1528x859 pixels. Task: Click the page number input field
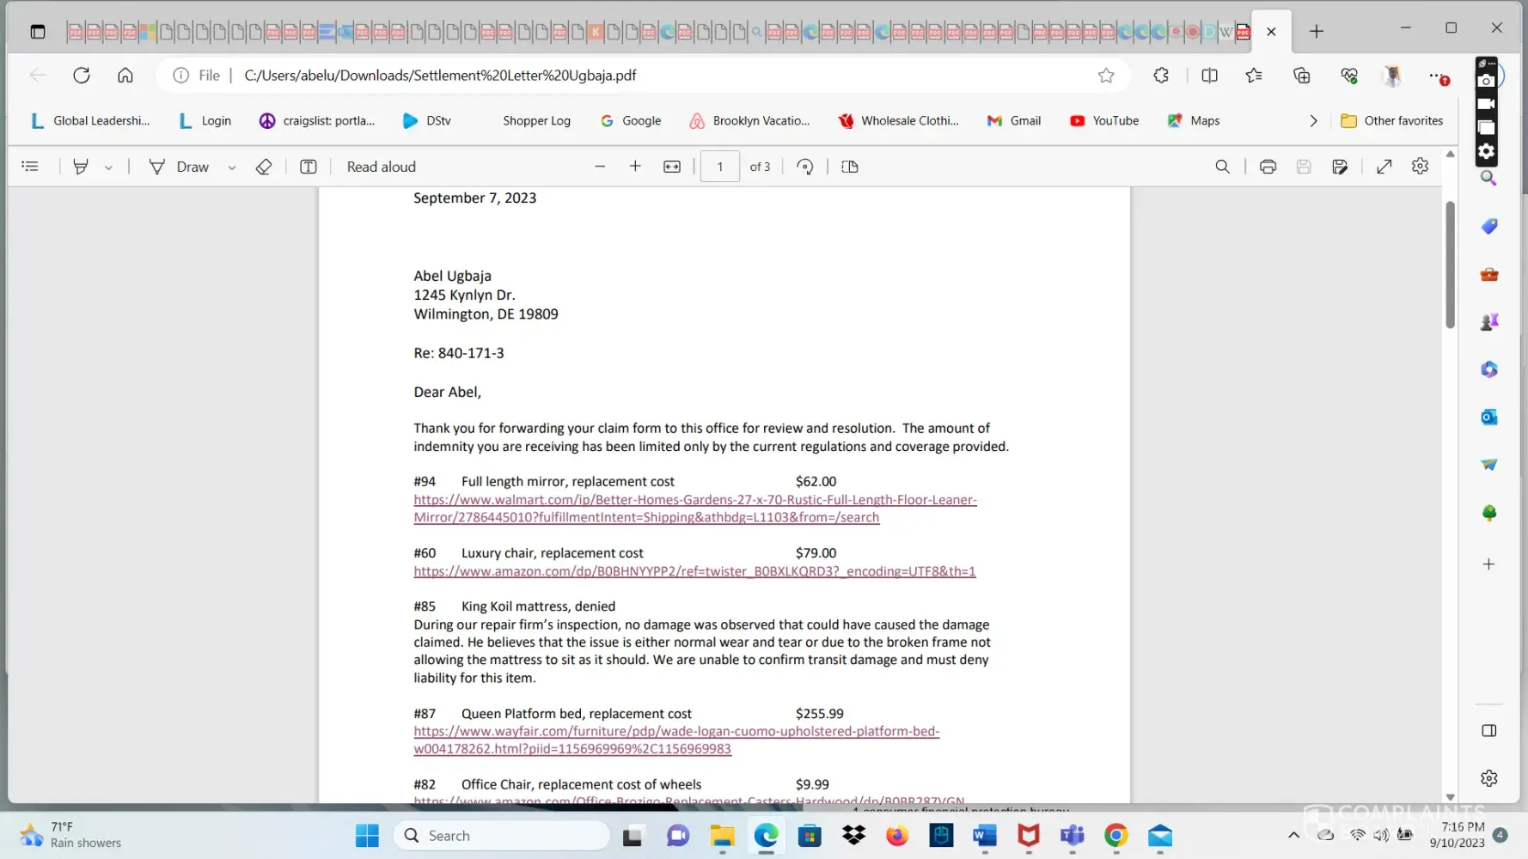[719, 167]
